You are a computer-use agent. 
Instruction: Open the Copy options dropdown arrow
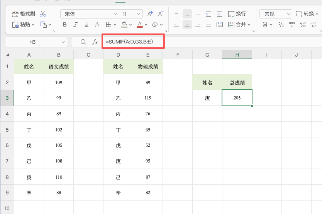click(50, 25)
